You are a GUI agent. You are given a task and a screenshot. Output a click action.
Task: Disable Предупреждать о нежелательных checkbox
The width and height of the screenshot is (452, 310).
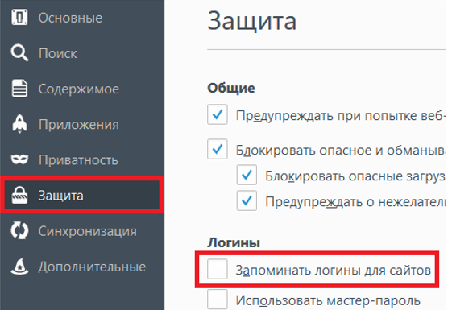(247, 200)
